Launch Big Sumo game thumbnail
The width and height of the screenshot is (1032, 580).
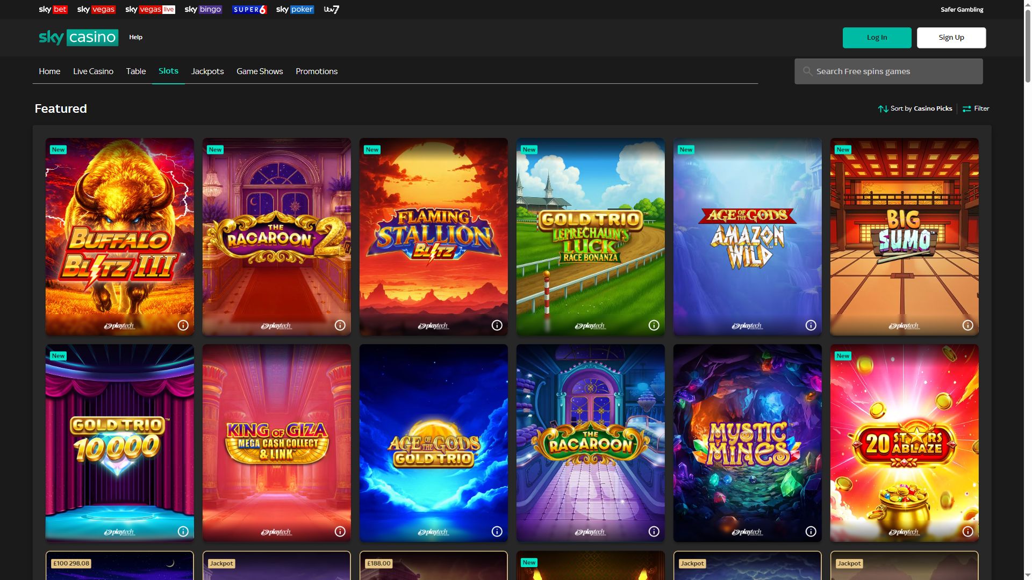[x=904, y=237]
